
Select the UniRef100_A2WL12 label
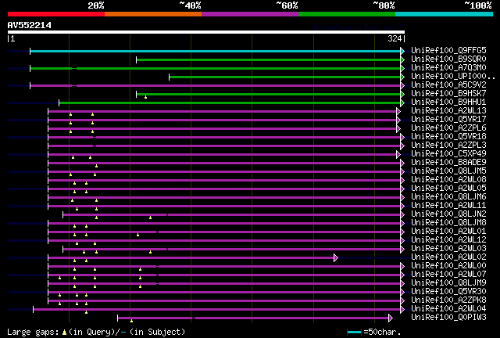click(448, 240)
